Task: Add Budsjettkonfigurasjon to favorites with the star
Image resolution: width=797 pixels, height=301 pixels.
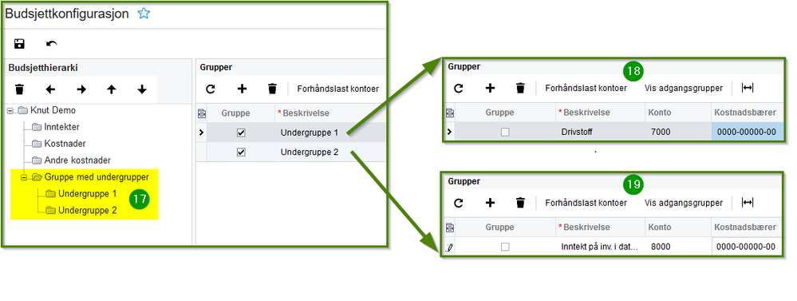Action: click(x=144, y=14)
